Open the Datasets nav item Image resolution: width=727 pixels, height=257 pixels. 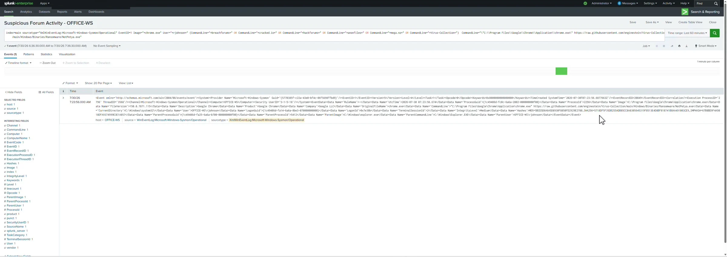point(44,12)
